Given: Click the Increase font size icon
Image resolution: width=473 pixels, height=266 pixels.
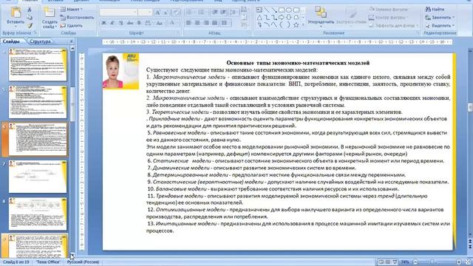Looking at the screenshot, I should pyautogui.click(x=157, y=13).
